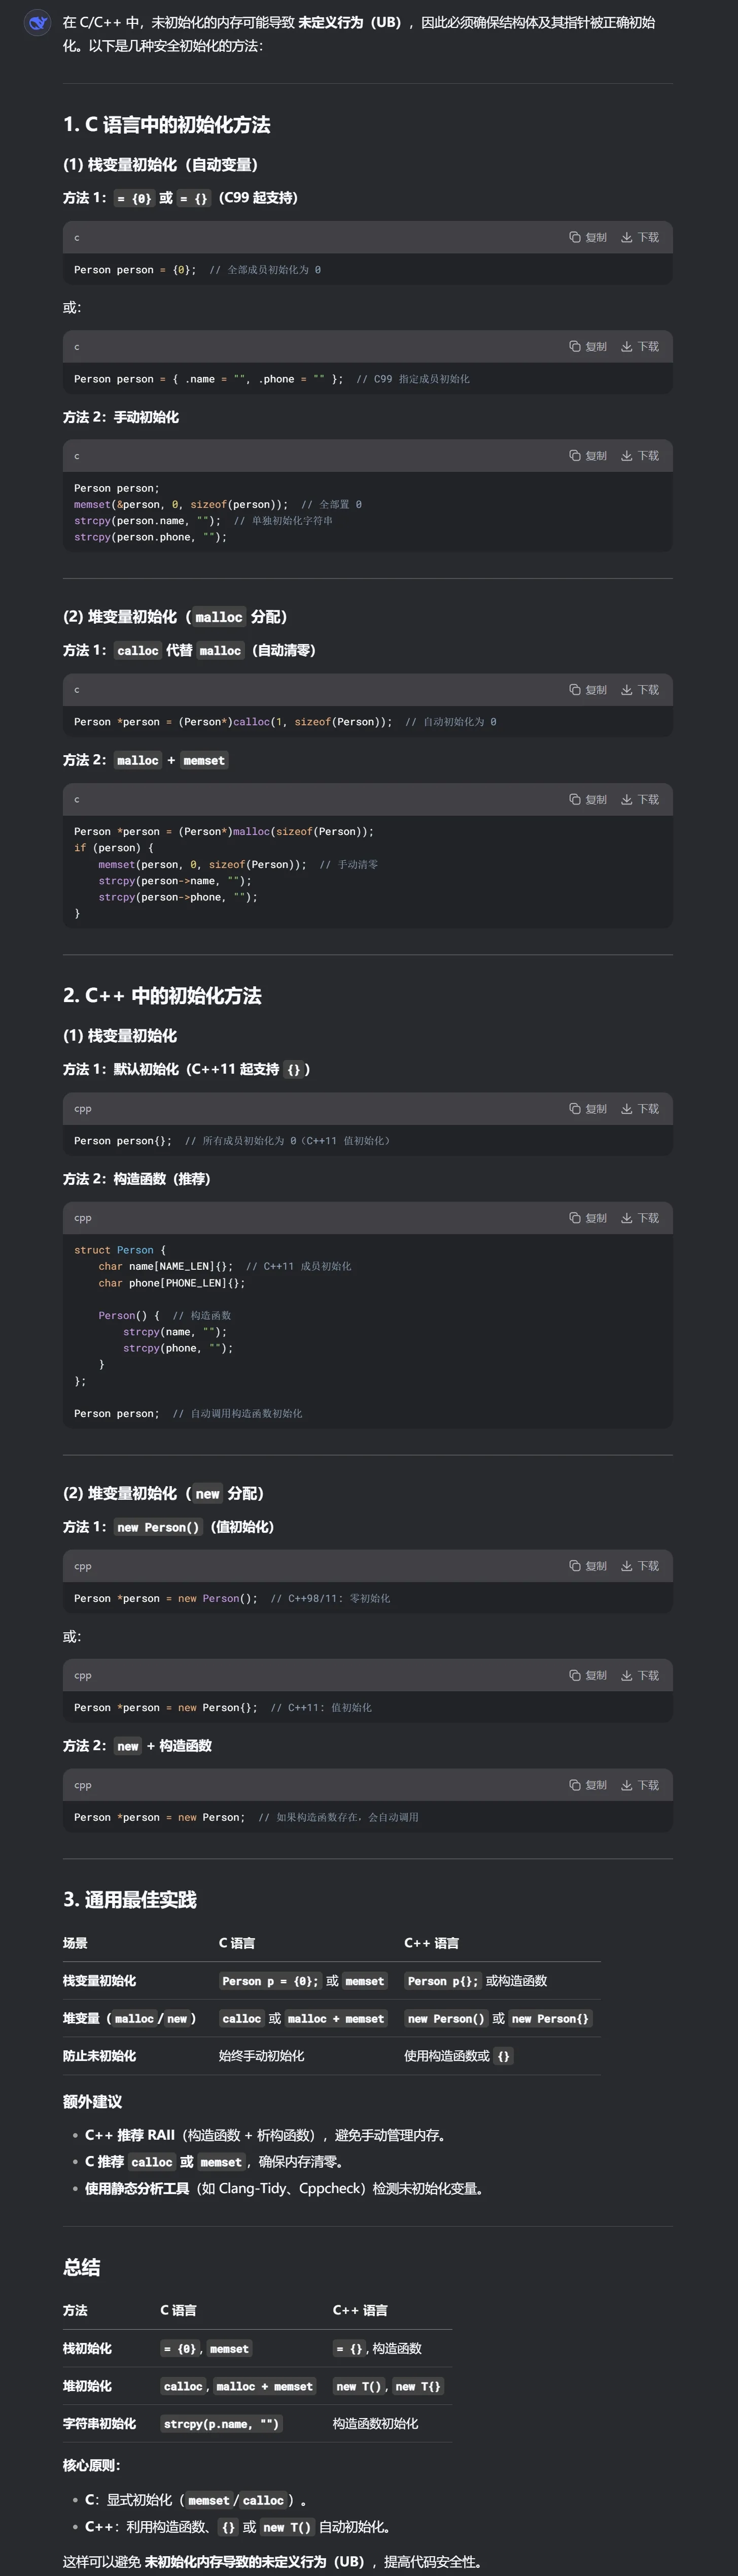
Task: Download the C99 designated initializer code
Action: point(639,346)
